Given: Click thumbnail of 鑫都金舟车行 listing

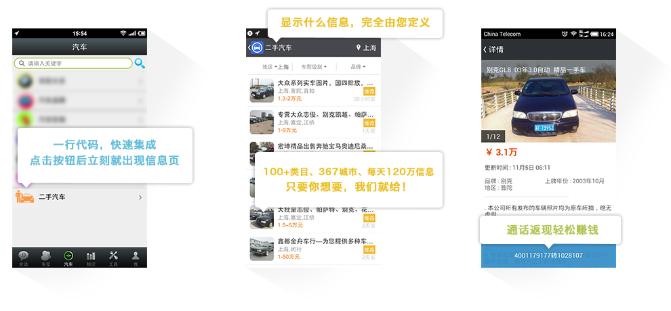Looking at the screenshot, I should point(262,249).
